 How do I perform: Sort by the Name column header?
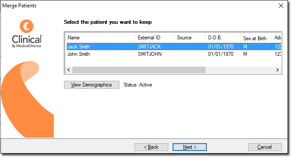click(101, 38)
